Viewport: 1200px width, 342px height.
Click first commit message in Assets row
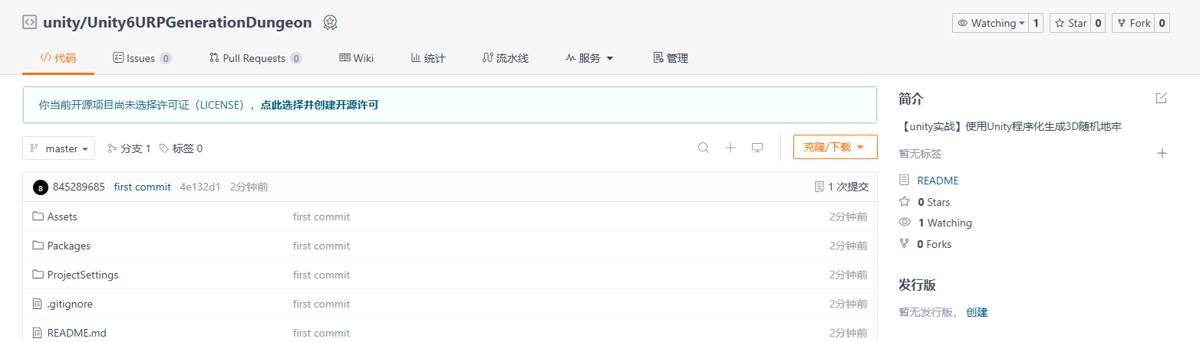click(321, 217)
